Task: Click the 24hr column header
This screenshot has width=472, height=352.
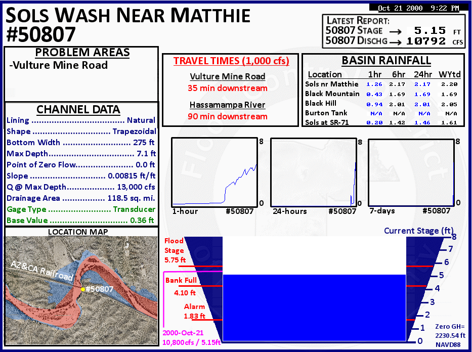Action: (x=422, y=74)
